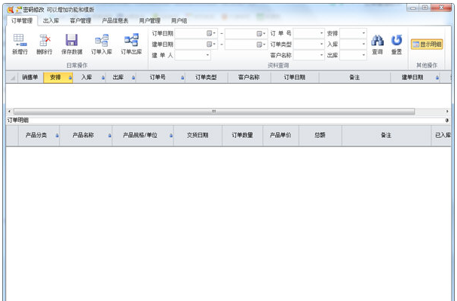Image resolution: width=457 pixels, height=301 pixels.
Task: Open the 建单日期 start date picker
Action: pos(211,45)
